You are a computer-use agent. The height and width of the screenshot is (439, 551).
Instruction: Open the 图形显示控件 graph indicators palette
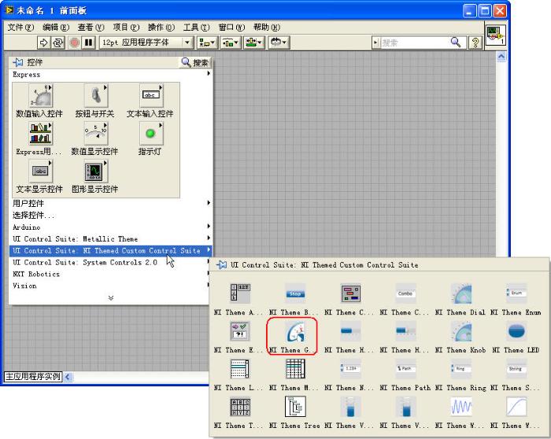point(95,171)
